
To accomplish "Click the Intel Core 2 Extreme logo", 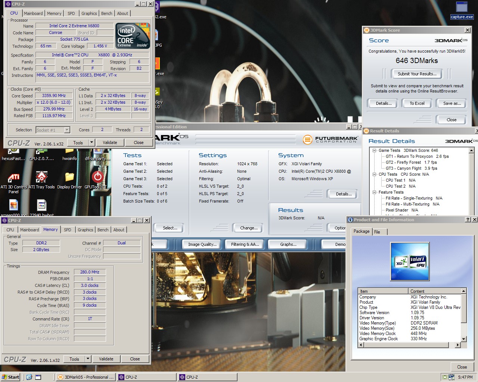I will [133, 35].
